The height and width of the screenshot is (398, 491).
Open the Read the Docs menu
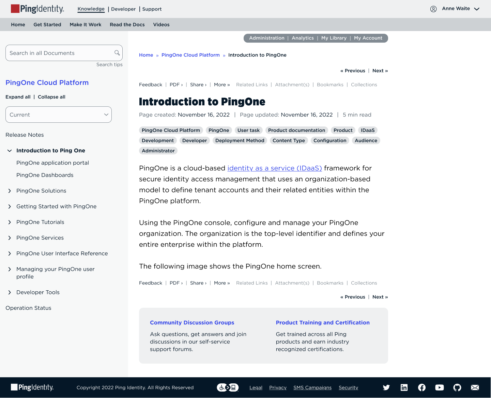127,25
